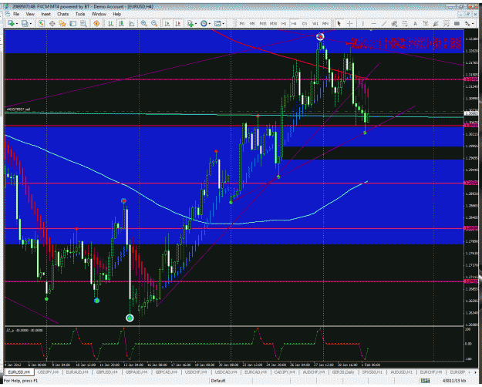Select the MN timeframe

pyautogui.click(x=325, y=24)
